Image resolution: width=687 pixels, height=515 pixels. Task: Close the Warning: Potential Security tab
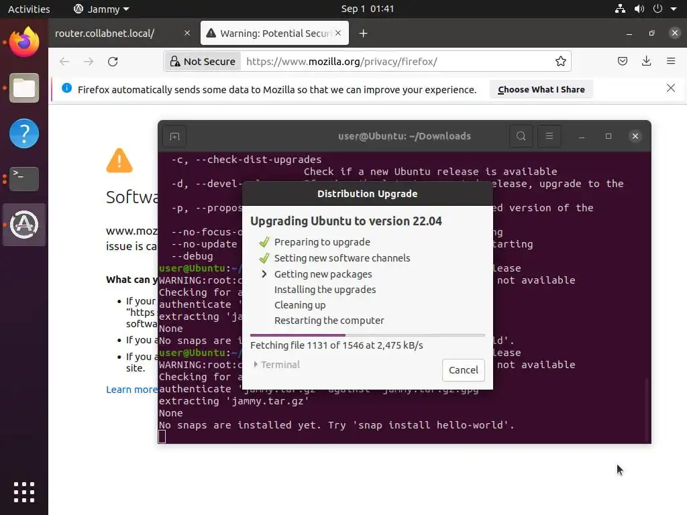pyautogui.click(x=338, y=34)
